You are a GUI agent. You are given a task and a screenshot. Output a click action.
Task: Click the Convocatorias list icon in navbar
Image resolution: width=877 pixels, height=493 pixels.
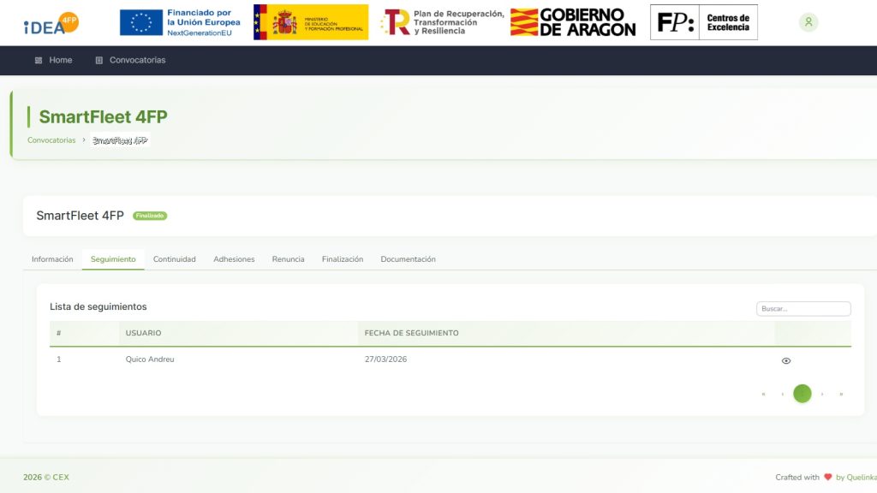point(98,60)
